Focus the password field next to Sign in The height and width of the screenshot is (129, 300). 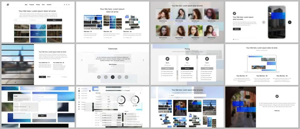click(x=38, y=20)
